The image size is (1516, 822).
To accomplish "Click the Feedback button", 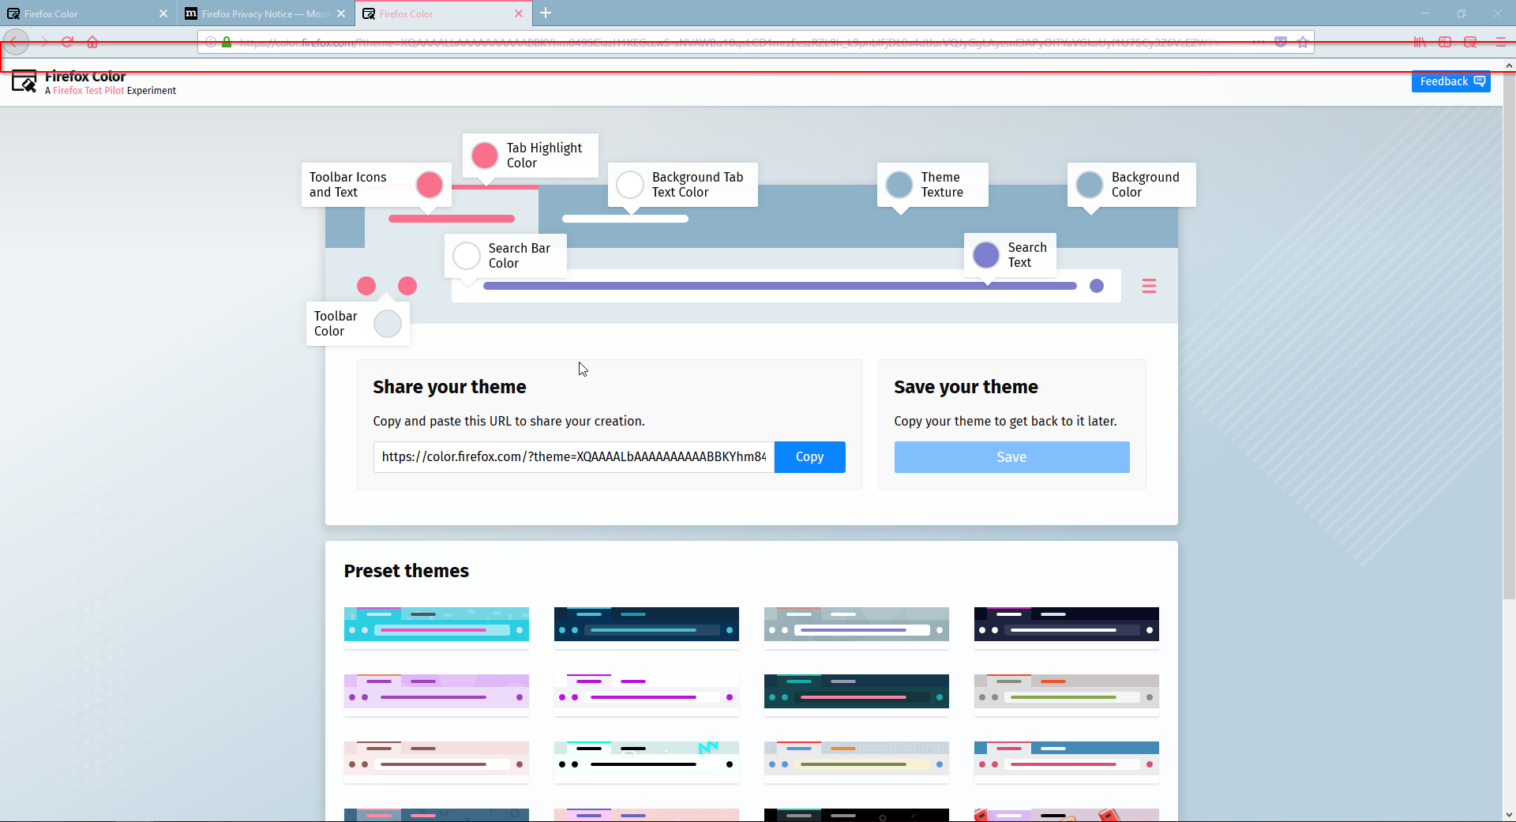I will pyautogui.click(x=1451, y=81).
